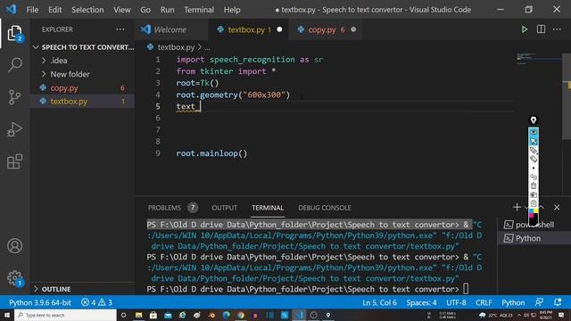The height and width of the screenshot is (321, 571).
Task: Run Python file with the play button
Action: 525,29
